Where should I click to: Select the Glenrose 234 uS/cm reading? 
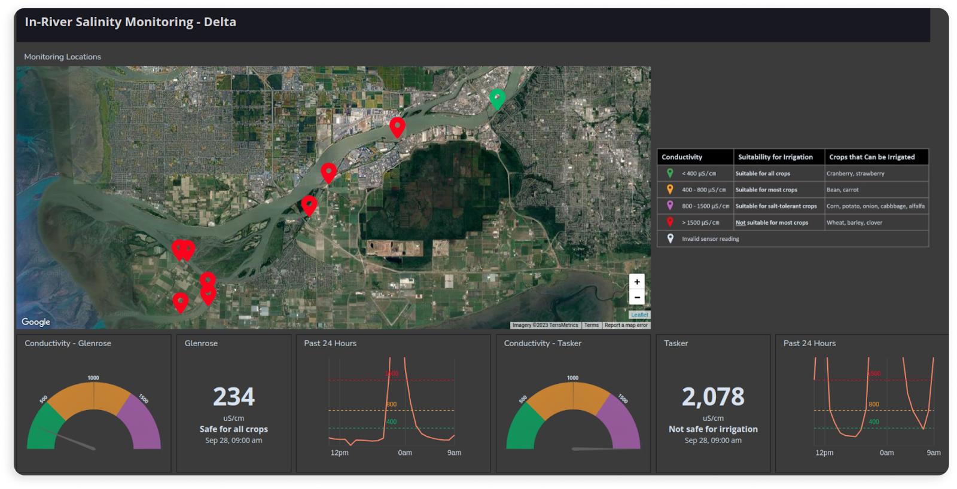234,397
